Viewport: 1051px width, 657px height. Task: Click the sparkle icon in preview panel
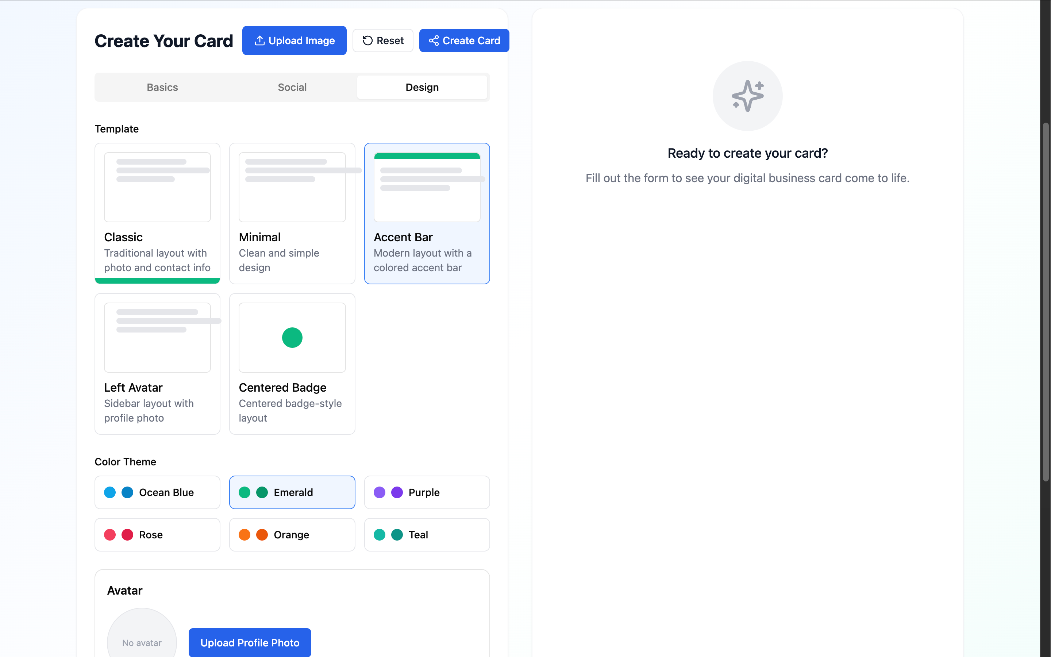(x=747, y=96)
